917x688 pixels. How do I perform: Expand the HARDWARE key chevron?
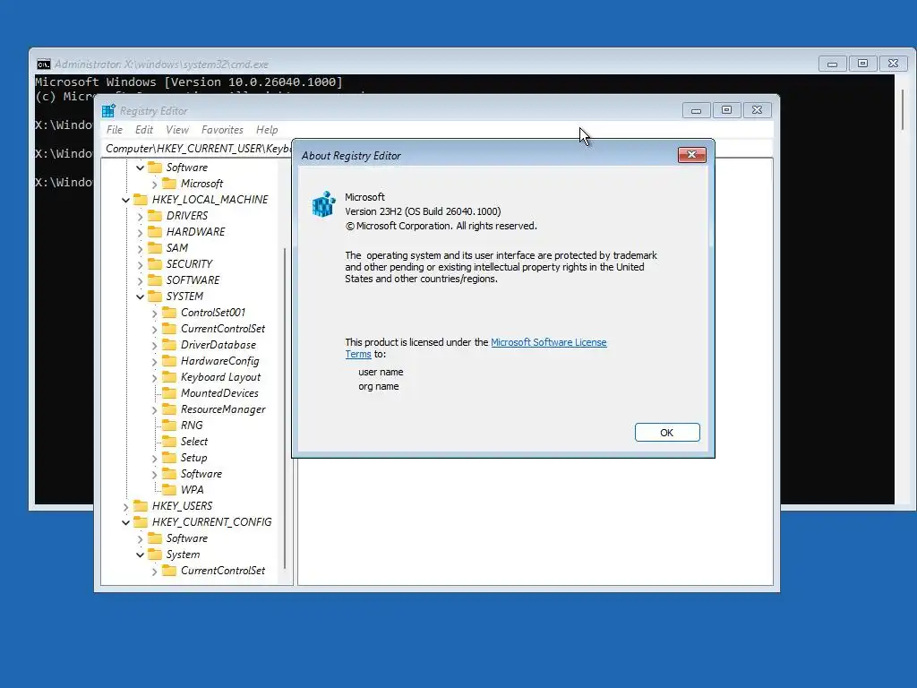tap(141, 232)
